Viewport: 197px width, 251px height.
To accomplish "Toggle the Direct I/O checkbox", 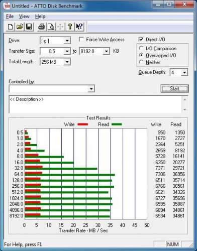I will 141,39.
